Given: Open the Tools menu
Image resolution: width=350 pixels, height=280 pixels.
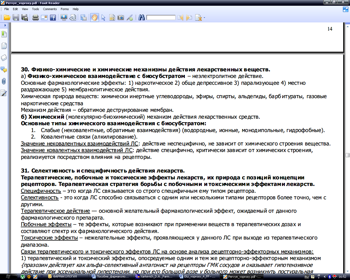Looking at the screenshot, I should click(36, 9).
